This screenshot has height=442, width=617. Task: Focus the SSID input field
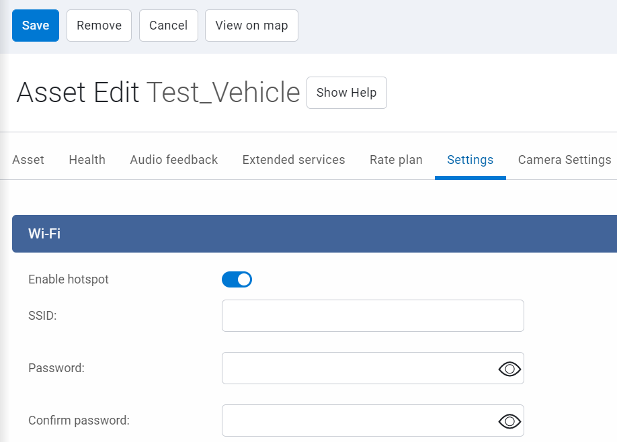point(372,316)
